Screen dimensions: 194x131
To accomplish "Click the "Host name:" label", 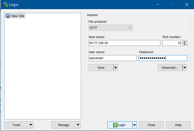I will click(97, 37).
